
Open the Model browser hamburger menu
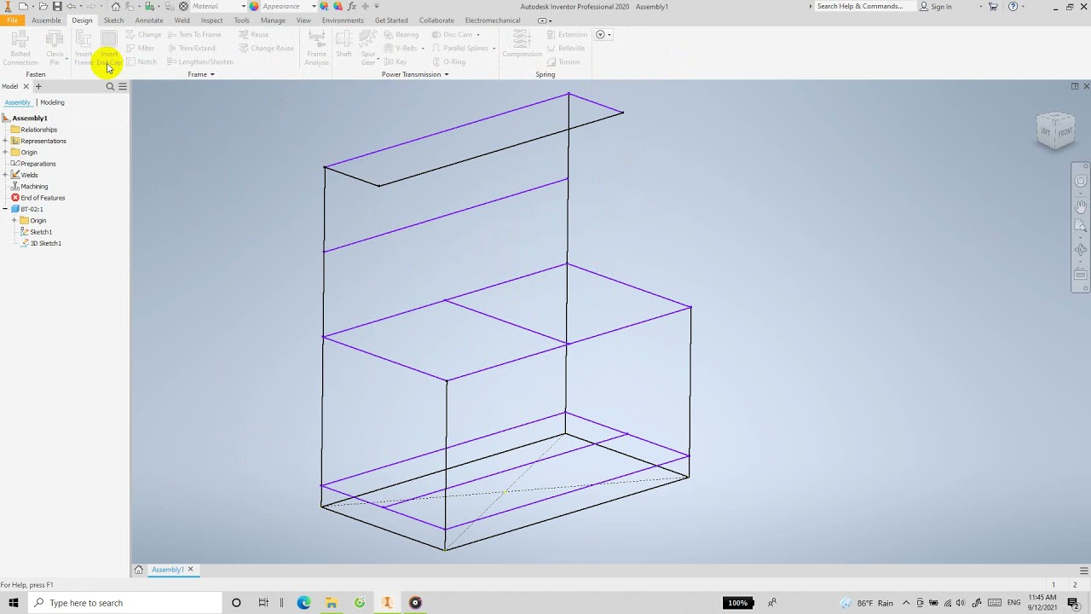click(x=123, y=86)
